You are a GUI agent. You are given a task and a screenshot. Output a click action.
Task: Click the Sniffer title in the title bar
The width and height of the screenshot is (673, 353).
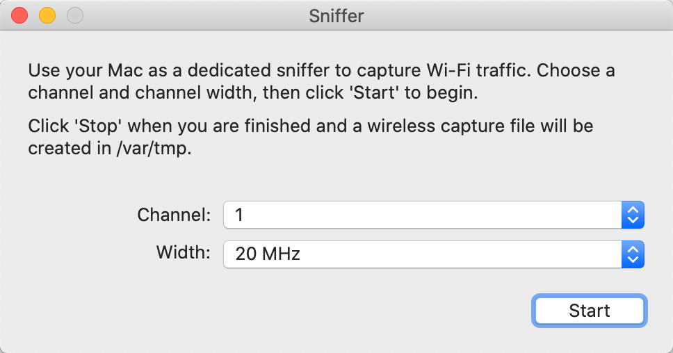pos(336,15)
